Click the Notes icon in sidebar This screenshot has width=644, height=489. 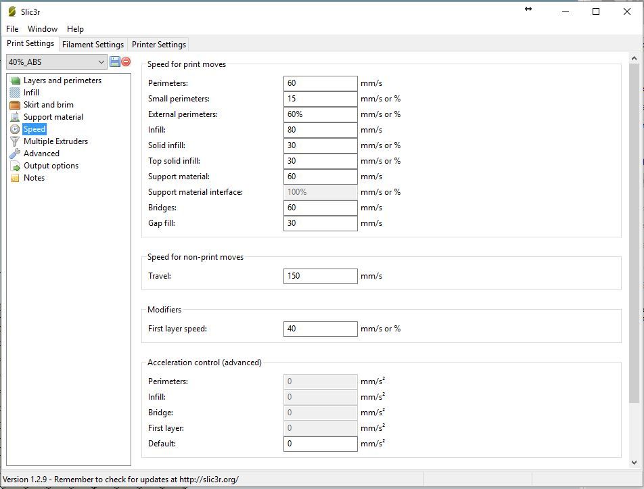coord(15,178)
